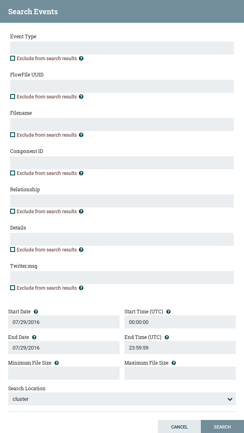Click help icon under Twitter.msg field
The width and height of the screenshot is (244, 433).
[81, 288]
